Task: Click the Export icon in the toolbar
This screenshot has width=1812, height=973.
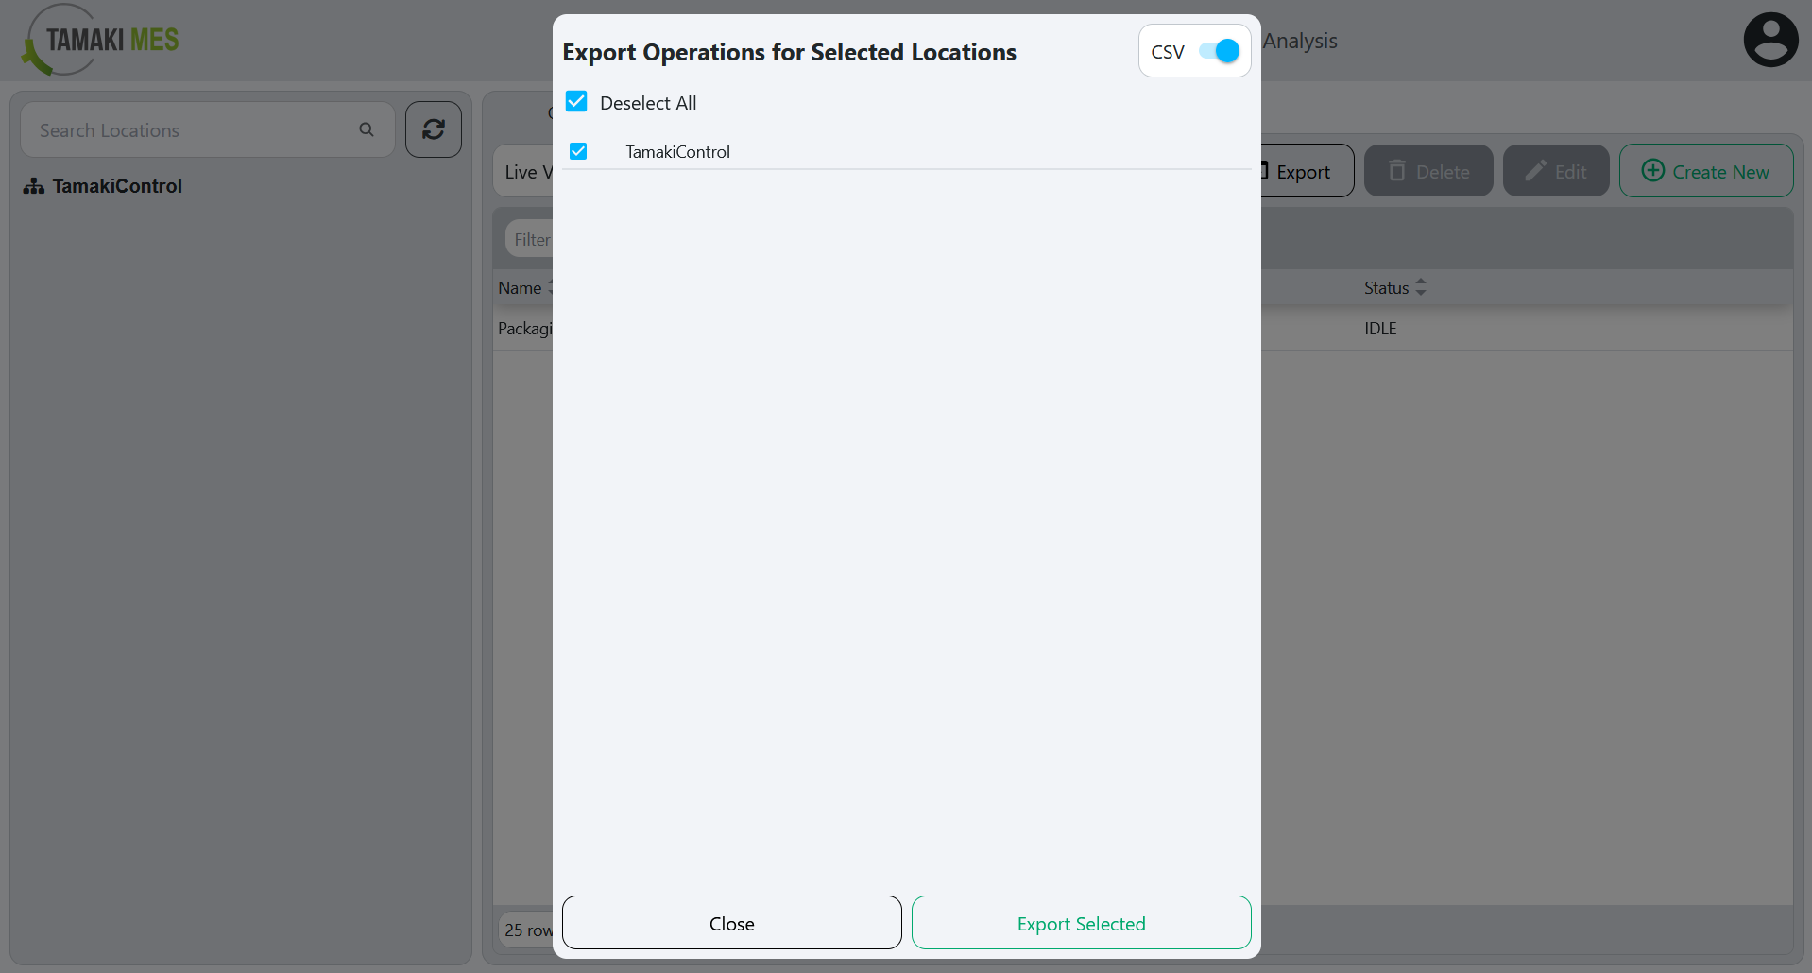Action: pos(1263,170)
